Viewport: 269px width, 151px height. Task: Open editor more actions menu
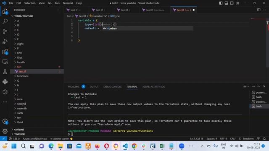[x=264, y=10]
